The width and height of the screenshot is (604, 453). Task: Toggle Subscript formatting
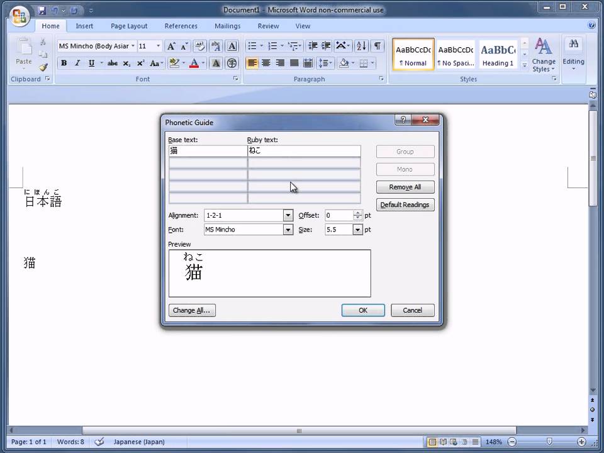[x=126, y=63]
